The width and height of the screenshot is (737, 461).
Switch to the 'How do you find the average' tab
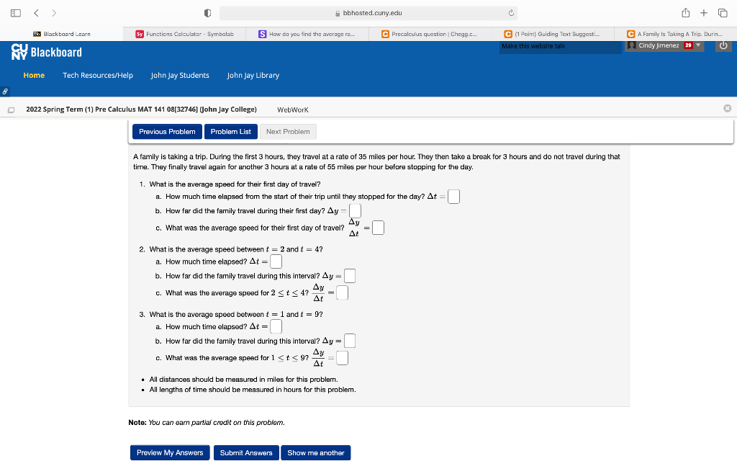[307, 34]
